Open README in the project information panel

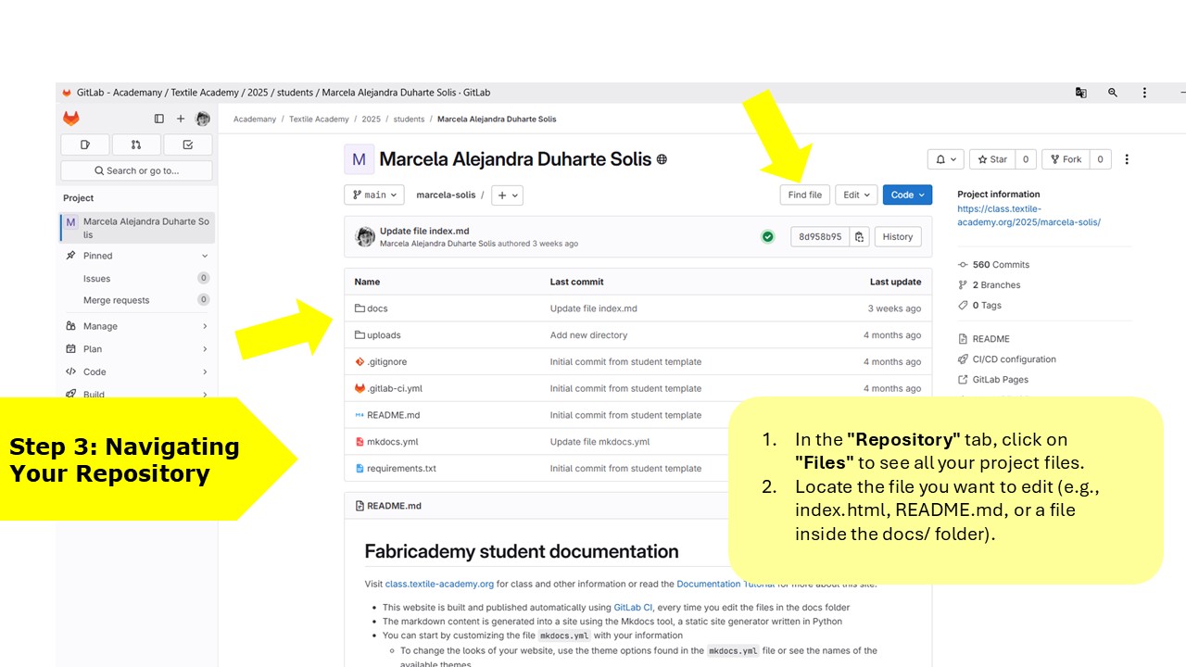pos(990,339)
